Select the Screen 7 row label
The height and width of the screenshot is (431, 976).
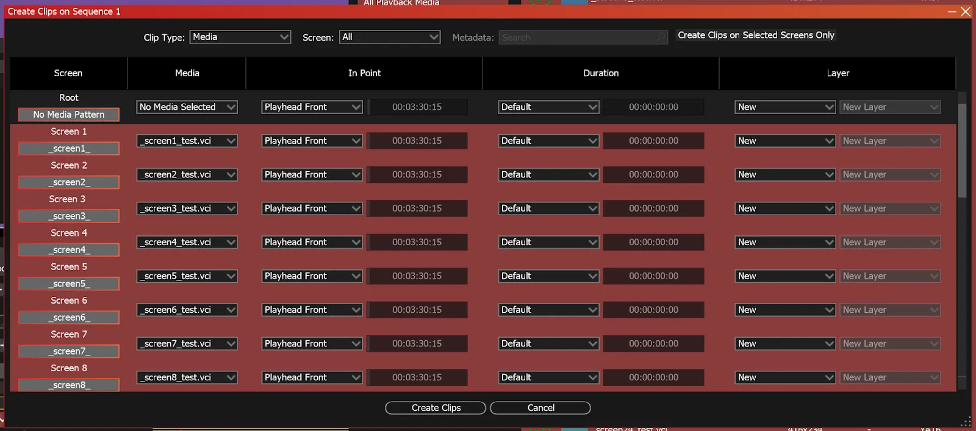point(68,335)
